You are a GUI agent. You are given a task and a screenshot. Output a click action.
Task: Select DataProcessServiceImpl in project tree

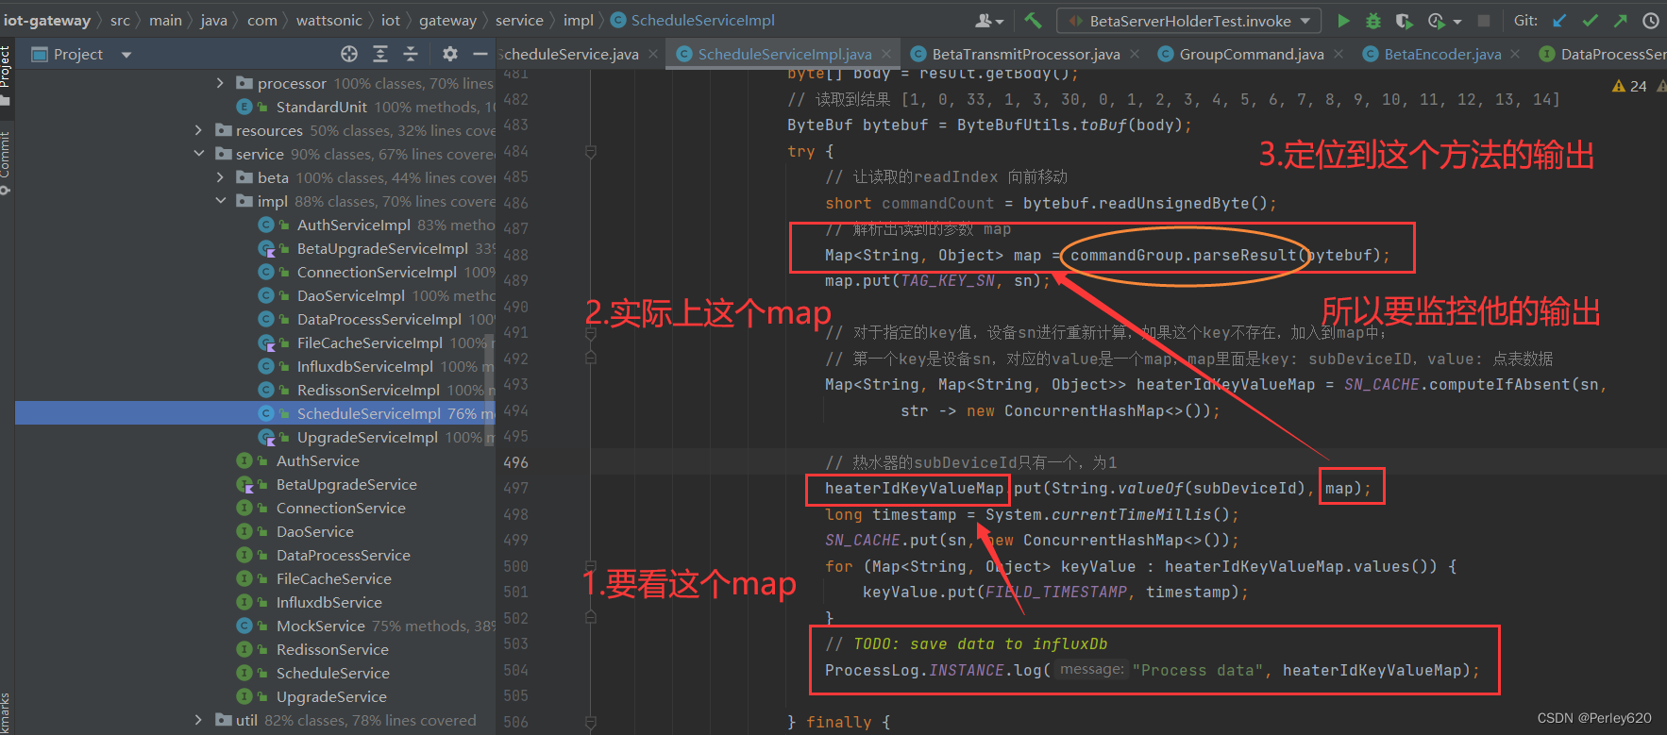tap(379, 319)
